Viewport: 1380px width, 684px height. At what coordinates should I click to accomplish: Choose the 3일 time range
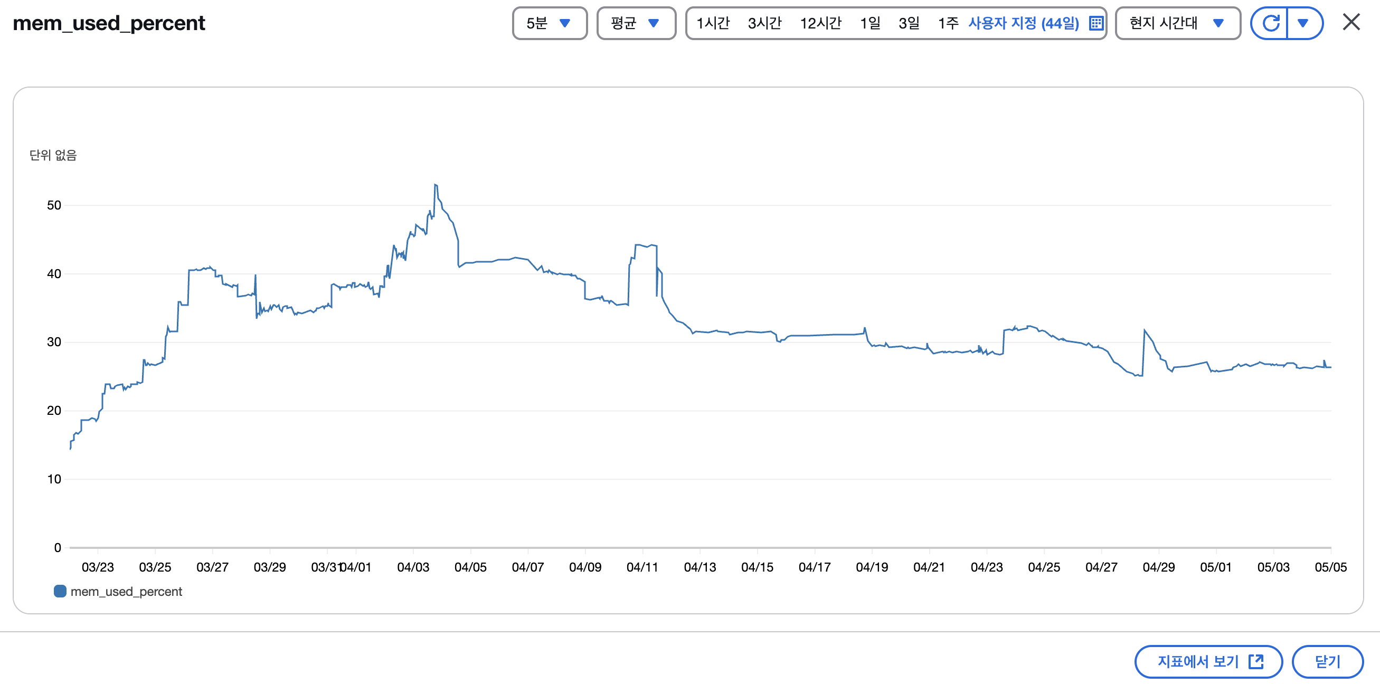pyautogui.click(x=909, y=23)
